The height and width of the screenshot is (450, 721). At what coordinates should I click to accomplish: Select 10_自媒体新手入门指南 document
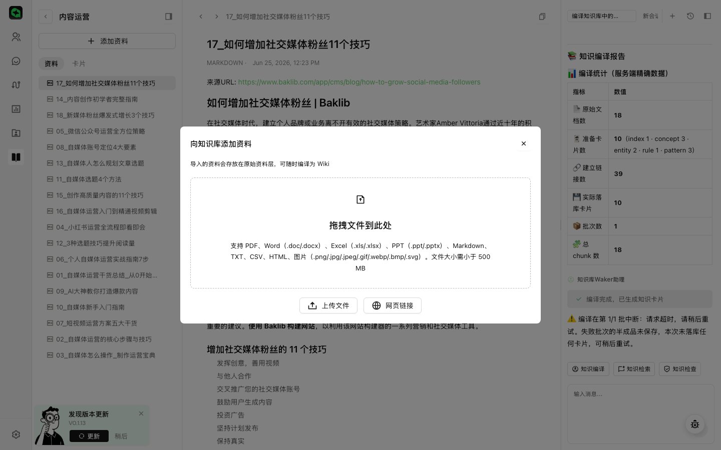click(107, 307)
